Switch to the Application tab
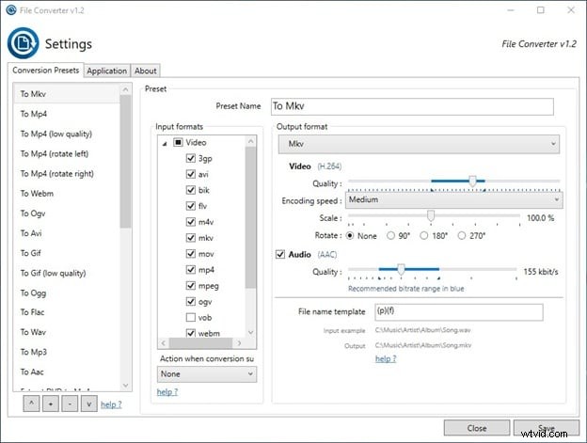Viewport: 587px width, 443px height. [x=106, y=71]
